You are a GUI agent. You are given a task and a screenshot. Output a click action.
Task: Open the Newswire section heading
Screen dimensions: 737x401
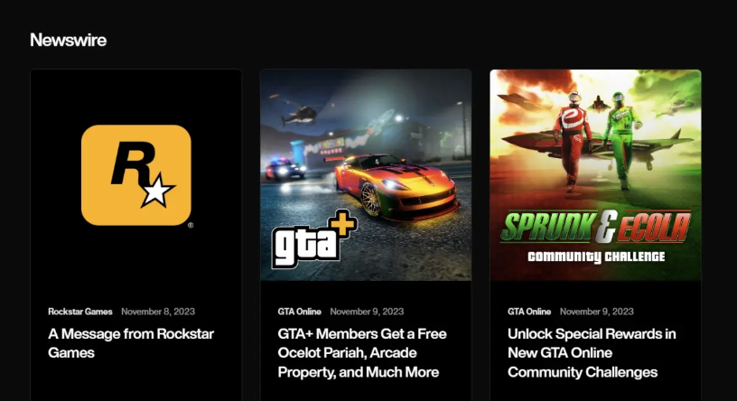68,40
